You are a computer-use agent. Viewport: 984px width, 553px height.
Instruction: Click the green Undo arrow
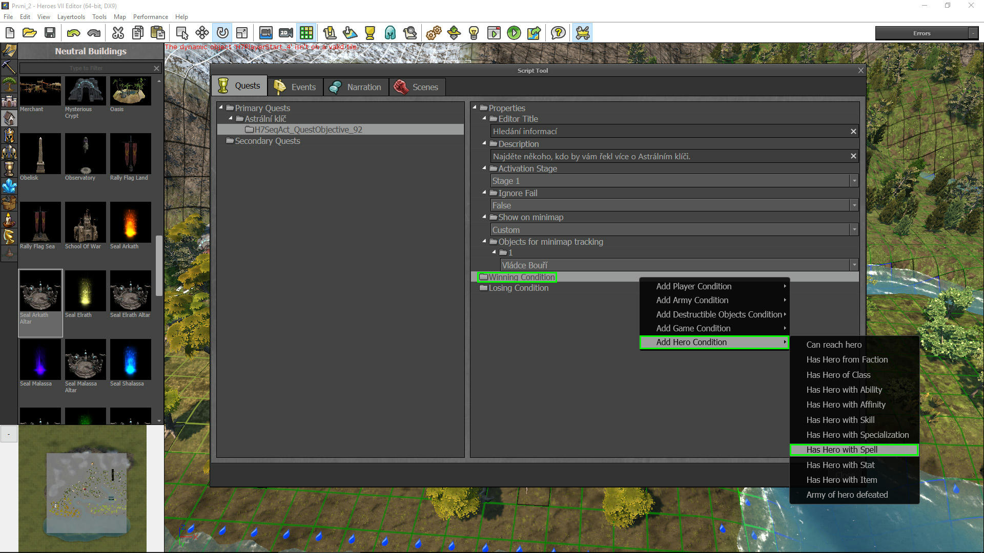coord(73,33)
